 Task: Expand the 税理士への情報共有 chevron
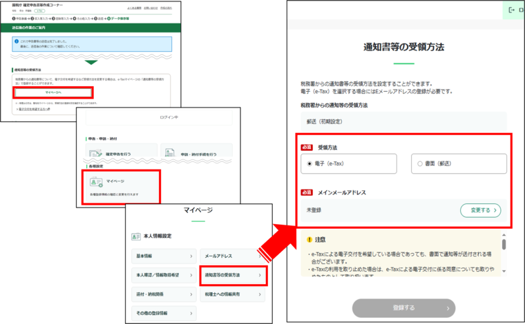[x=260, y=294]
